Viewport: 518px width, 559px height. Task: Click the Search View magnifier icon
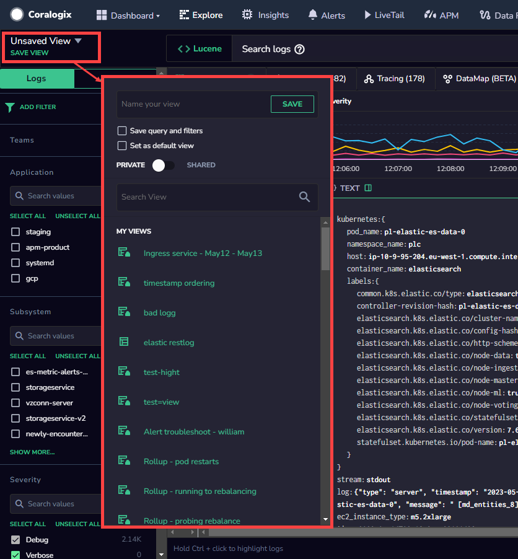point(304,197)
